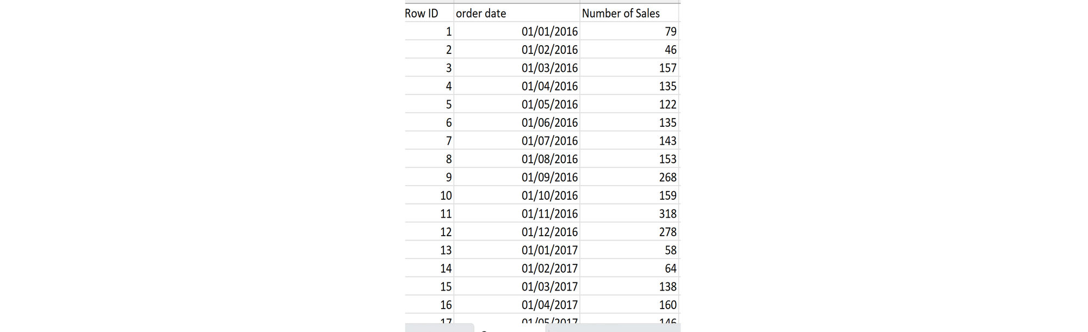Click the sales value 160
The image size is (1088, 332).
pos(667,305)
